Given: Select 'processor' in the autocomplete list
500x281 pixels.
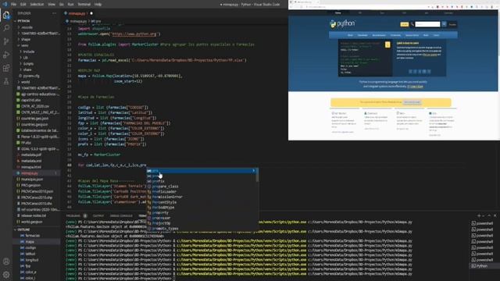Looking at the screenshot, I should click(202, 218).
